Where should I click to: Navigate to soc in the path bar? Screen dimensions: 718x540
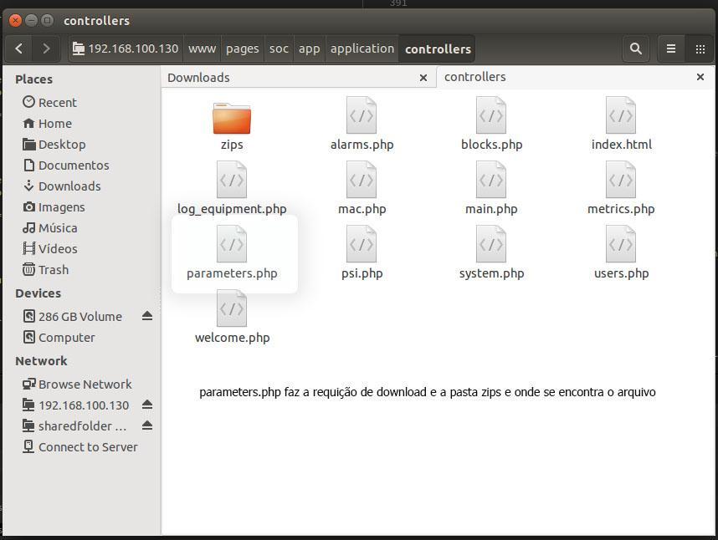point(279,48)
